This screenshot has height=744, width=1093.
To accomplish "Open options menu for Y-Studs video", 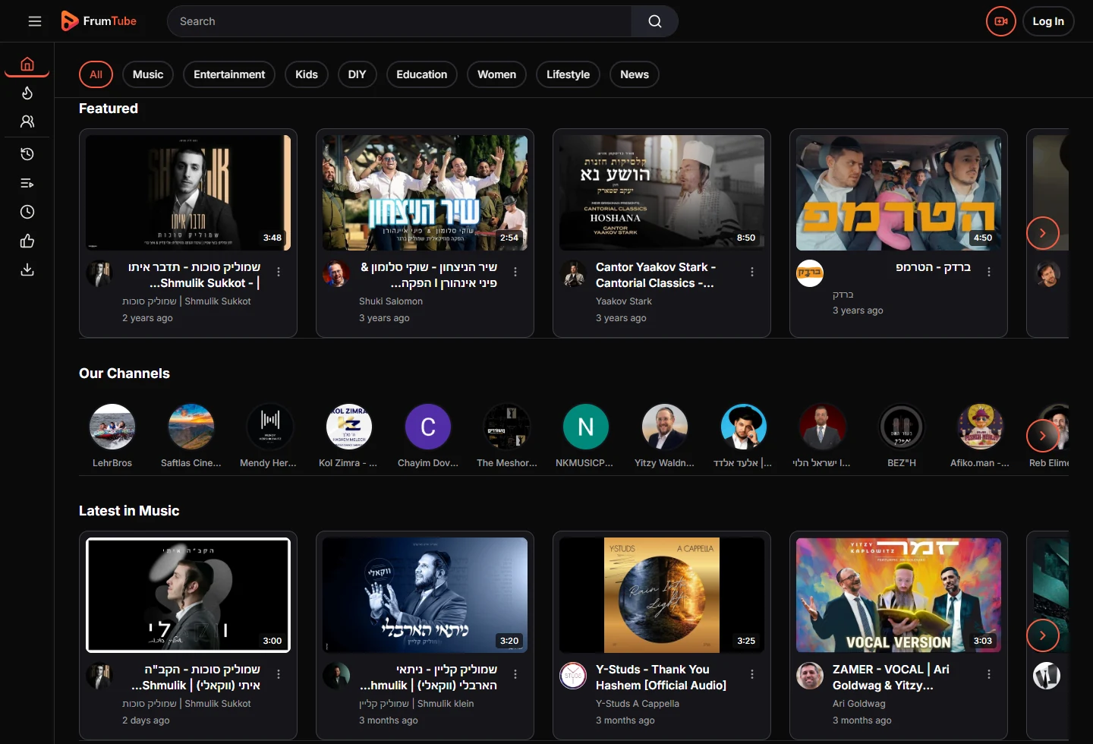I will click(752, 674).
